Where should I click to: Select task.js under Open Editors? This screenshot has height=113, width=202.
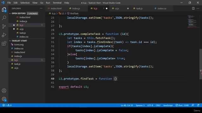27,33
